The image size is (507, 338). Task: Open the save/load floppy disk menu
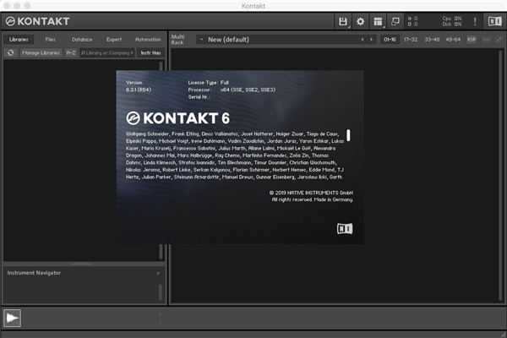tap(343, 20)
